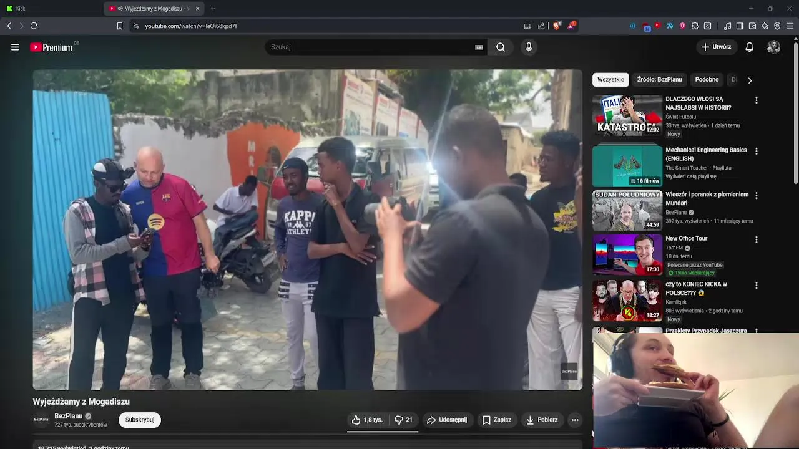Open menu for Mechanical Engineering Basics playlist

pyautogui.click(x=756, y=152)
